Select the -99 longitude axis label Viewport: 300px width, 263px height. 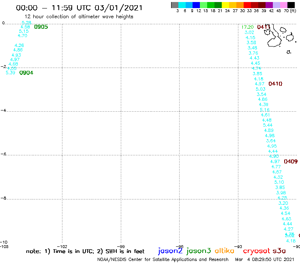coord(121,246)
